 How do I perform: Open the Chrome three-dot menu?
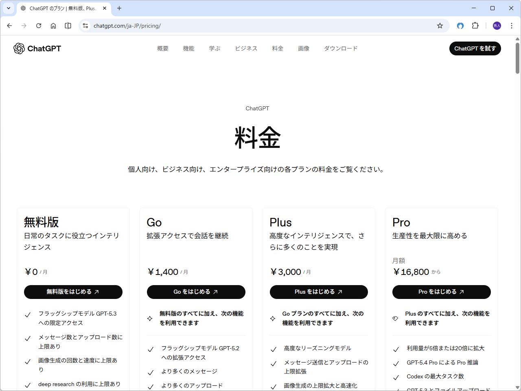(x=512, y=26)
